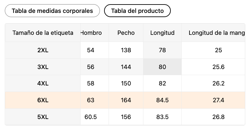The width and height of the screenshot is (252, 129).
Task: Select the 3XL size row label
Action: (x=43, y=67)
